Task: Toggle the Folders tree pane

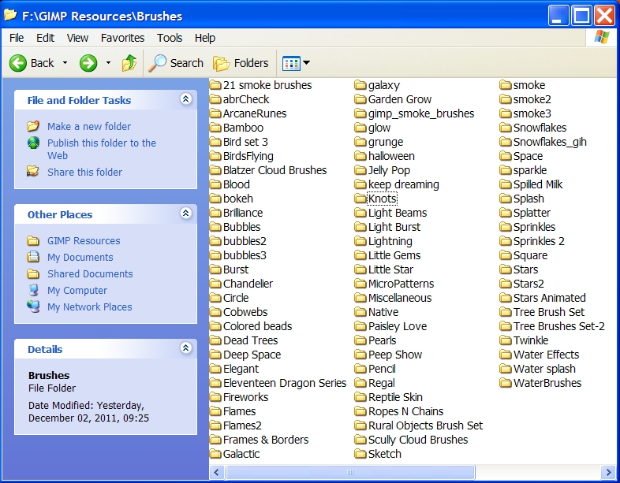Action: click(x=241, y=63)
